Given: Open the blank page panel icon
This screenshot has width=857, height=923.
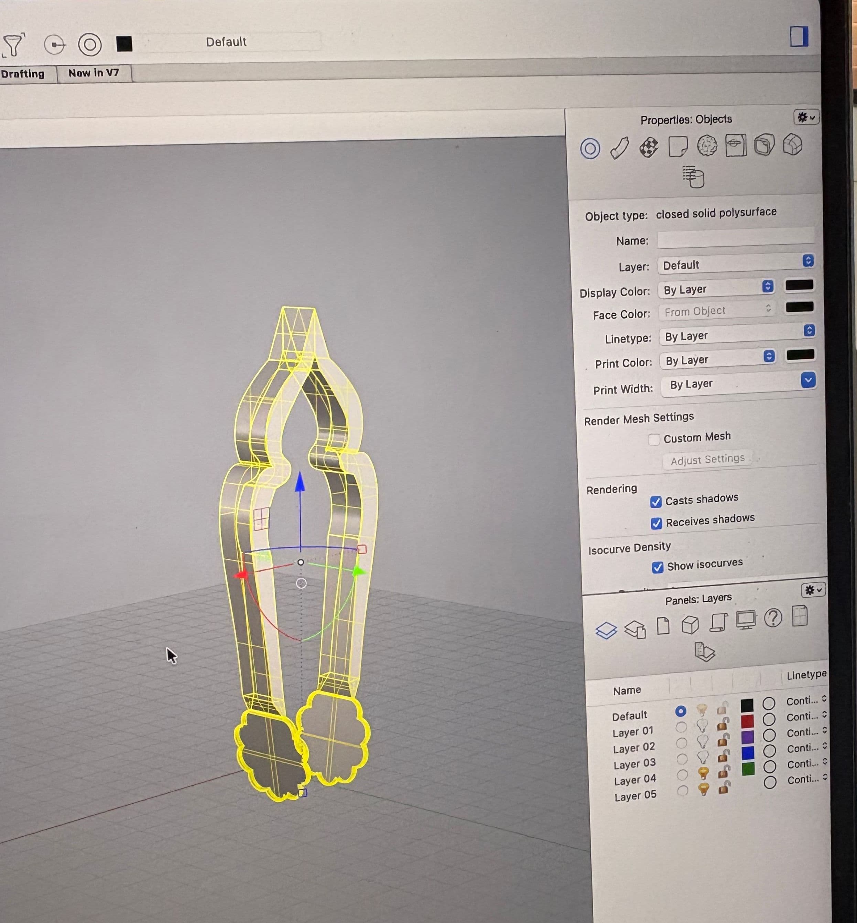Looking at the screenshot, I should [664, 626].
